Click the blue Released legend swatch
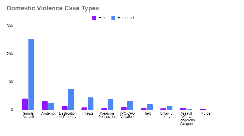Viewport: 244px width, 136px height. point(113,18)
